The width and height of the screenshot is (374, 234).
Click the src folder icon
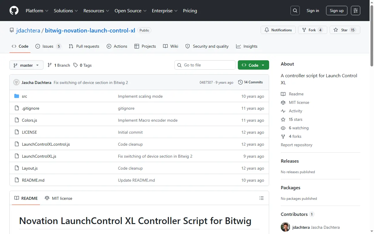click(x=17, y=96)
